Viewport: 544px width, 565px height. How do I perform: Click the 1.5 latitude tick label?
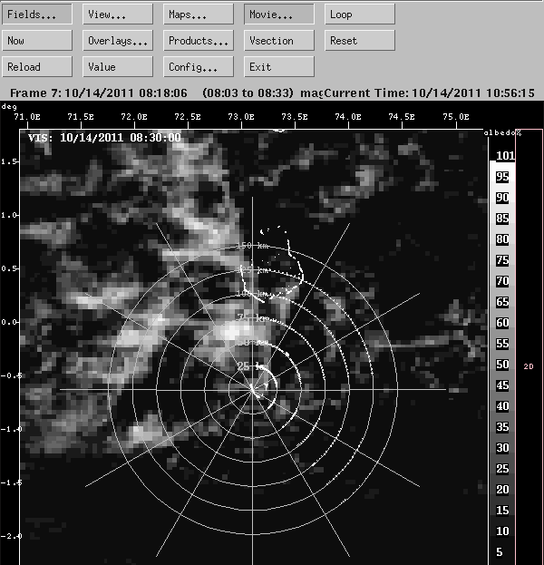click(9, 161)
